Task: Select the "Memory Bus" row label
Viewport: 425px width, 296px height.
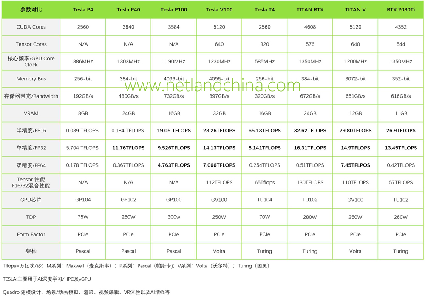Action: pyautogui.click(x=31, y=79)
